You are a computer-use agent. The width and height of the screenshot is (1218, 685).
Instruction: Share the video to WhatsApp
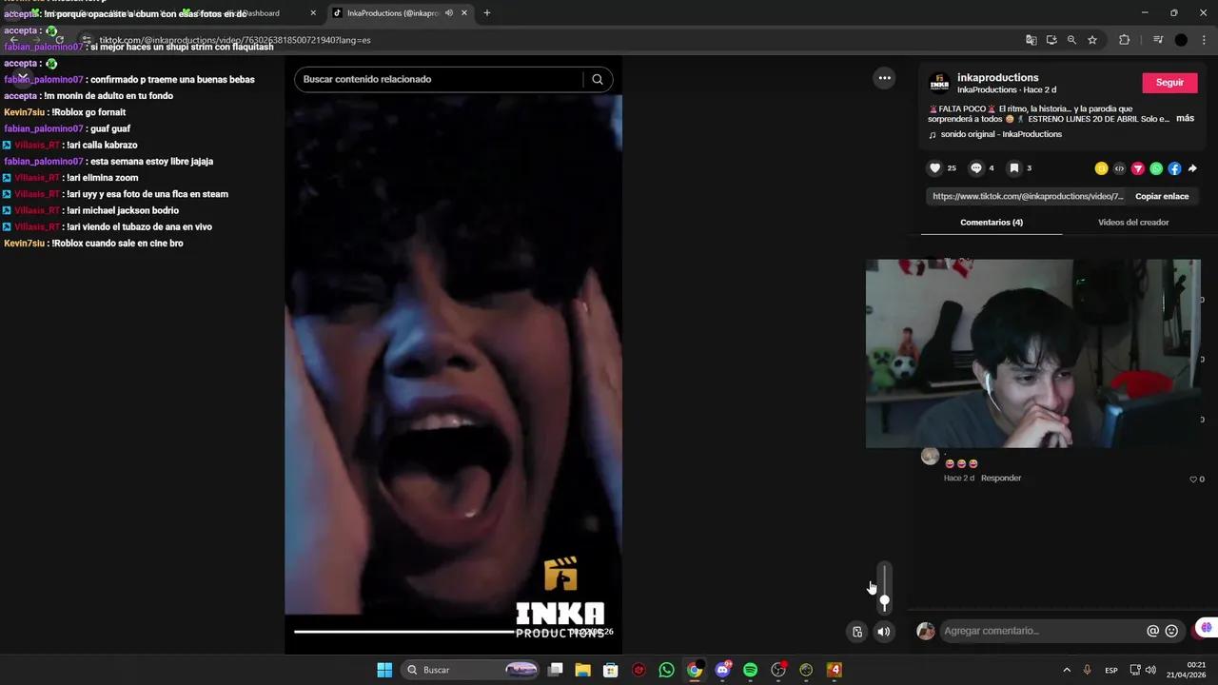(1156, 168)
